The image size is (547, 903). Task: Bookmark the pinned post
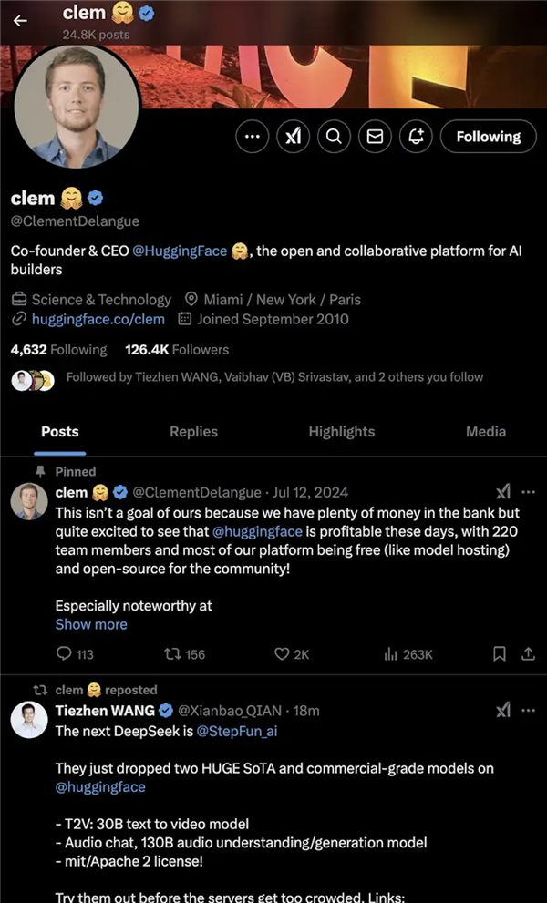(500, 654)
